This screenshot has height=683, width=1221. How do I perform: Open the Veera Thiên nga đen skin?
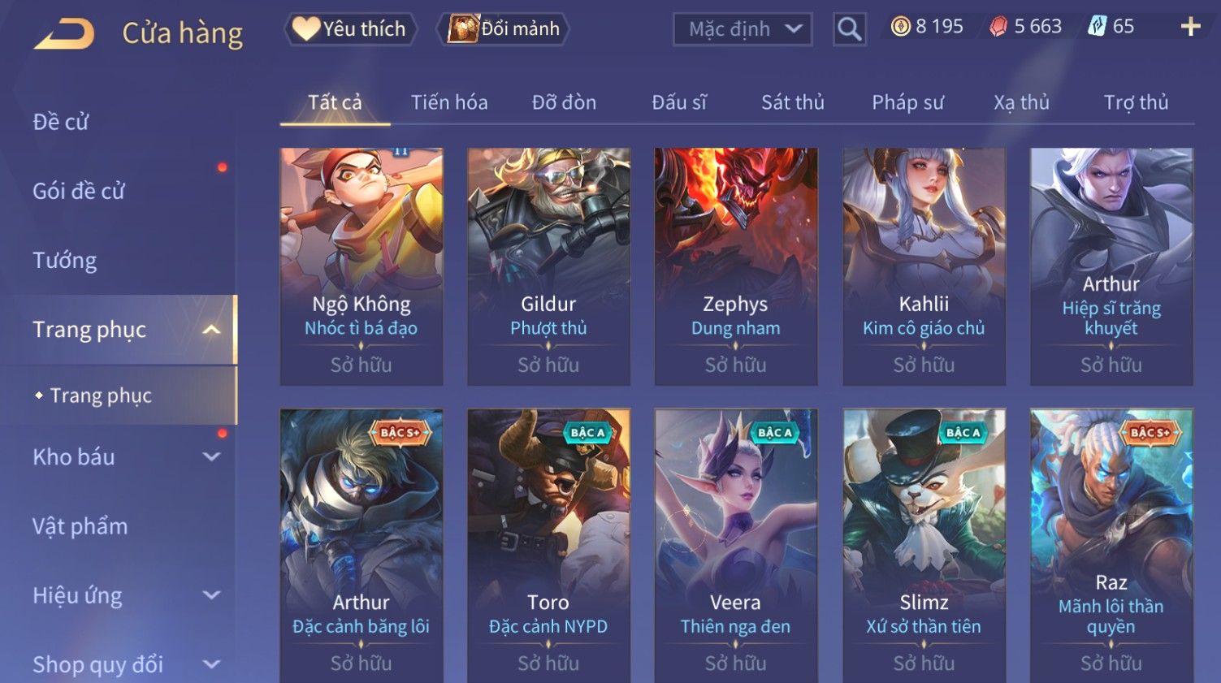[736, 546]
